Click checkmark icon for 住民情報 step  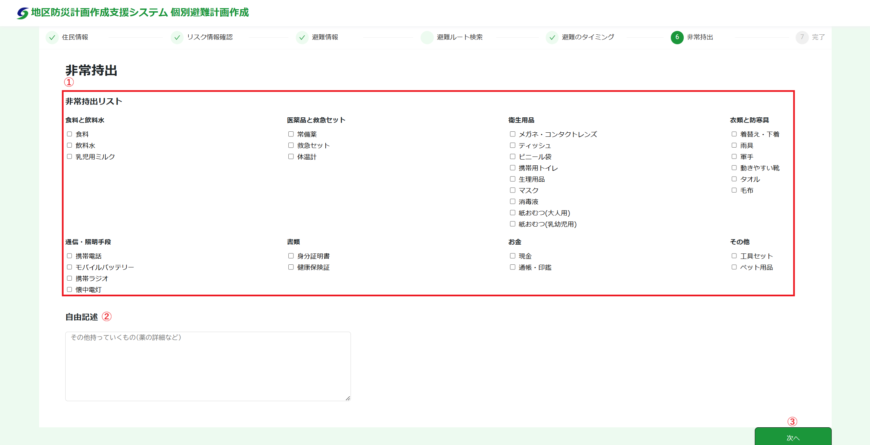52,37
